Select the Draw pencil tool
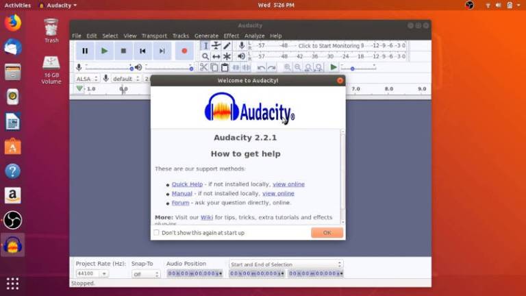 (227, 46)
